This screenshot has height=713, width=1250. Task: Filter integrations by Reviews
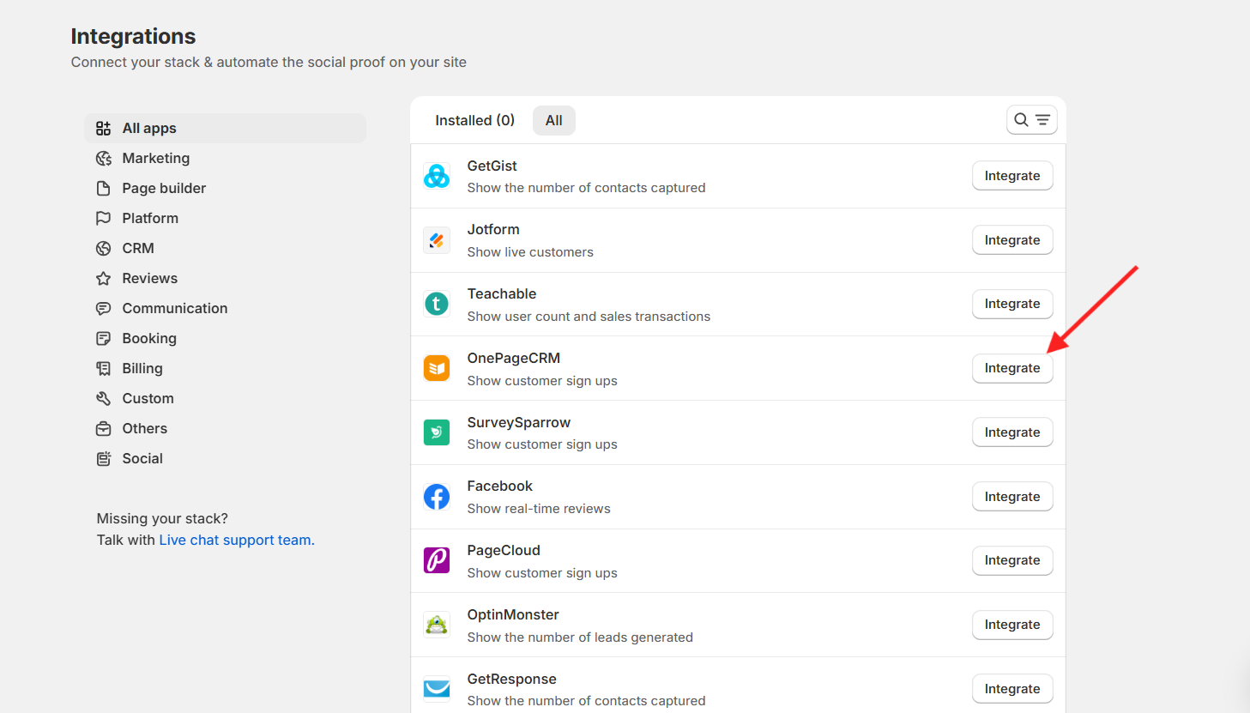pyautogui.click(x=226, y=279)
